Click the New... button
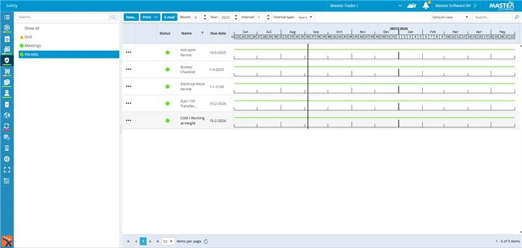Image resolution: width=522 pixels, height=248 pixels. click(131, 17)
